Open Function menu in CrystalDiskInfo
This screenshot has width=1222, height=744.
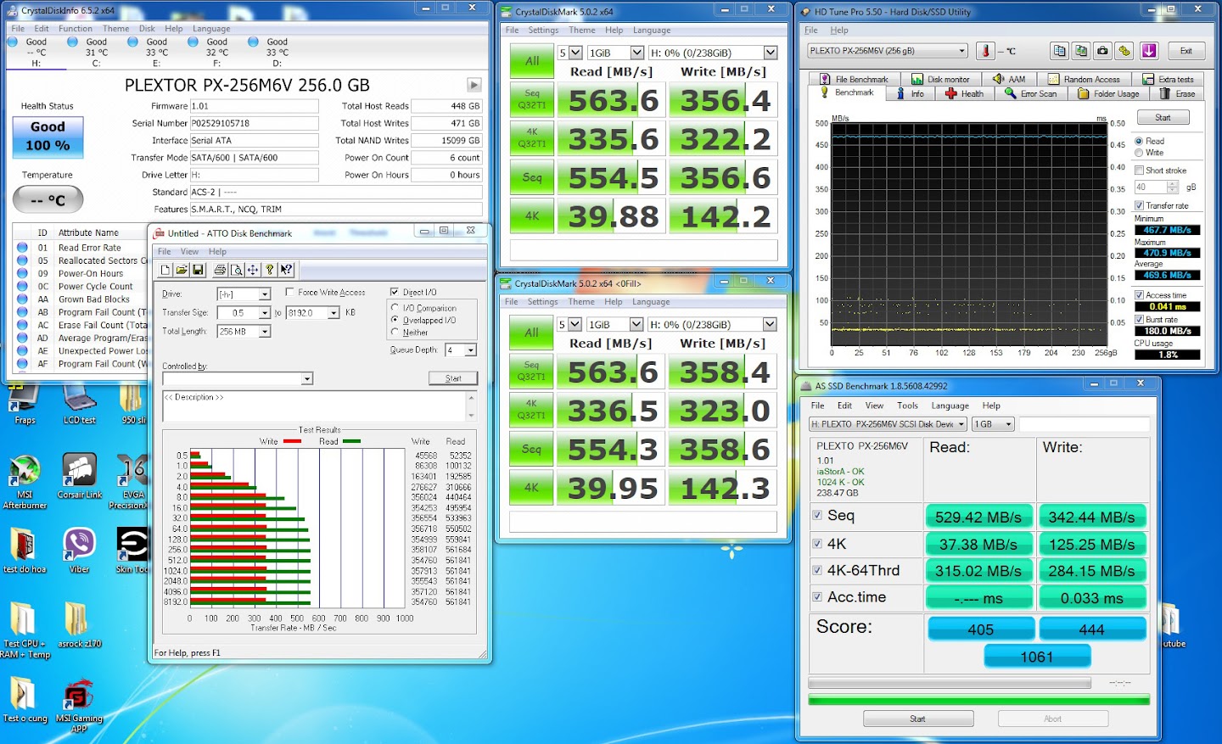click(x=76, y=29)
